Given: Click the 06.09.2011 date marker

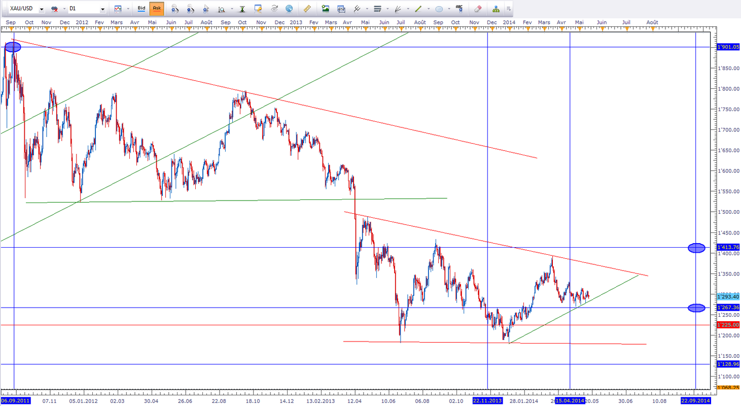Looking at the screenshot, I should point(16,401).
